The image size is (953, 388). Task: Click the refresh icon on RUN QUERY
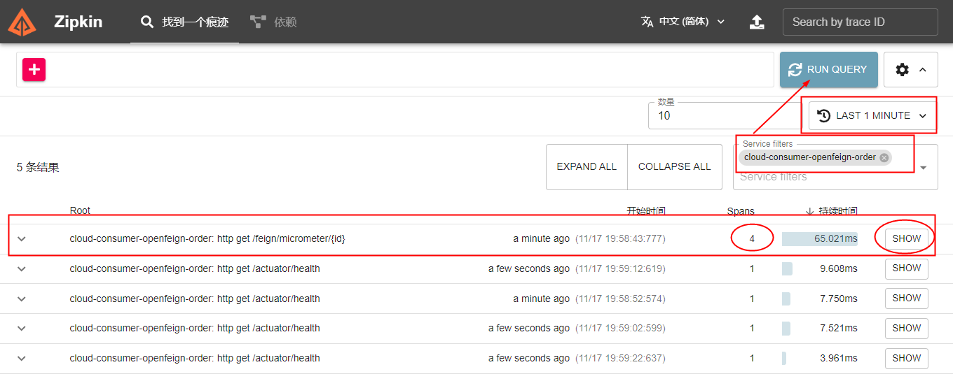[x=795, y=69]
